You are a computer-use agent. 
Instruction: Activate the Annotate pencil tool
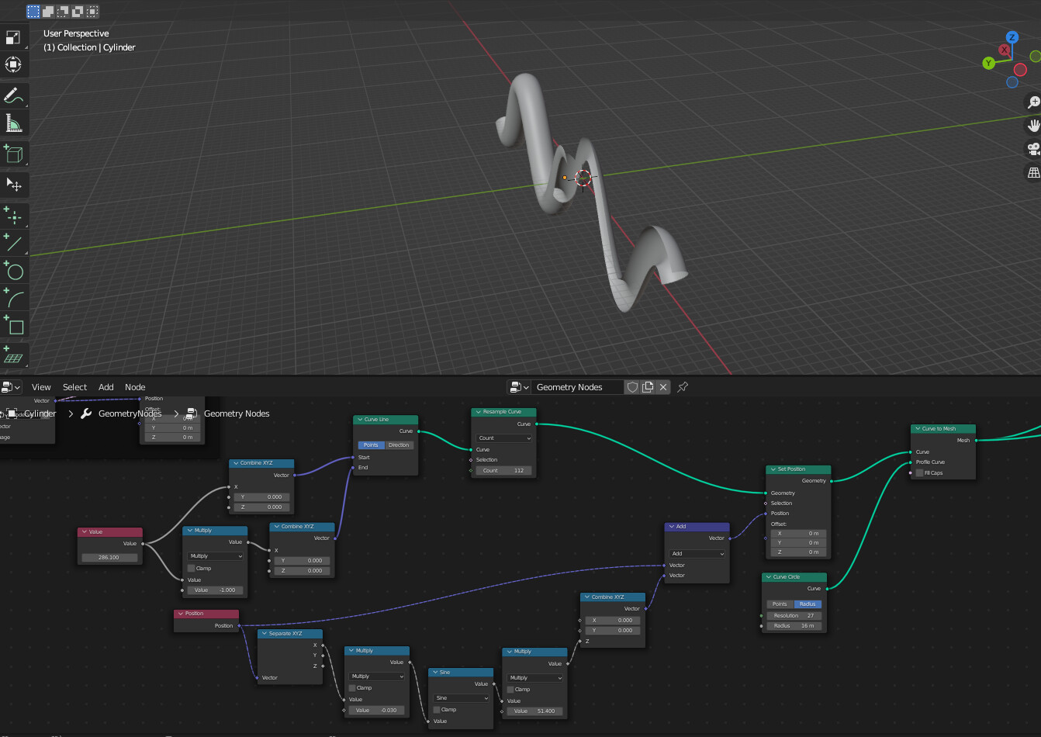tap(13, 96)
